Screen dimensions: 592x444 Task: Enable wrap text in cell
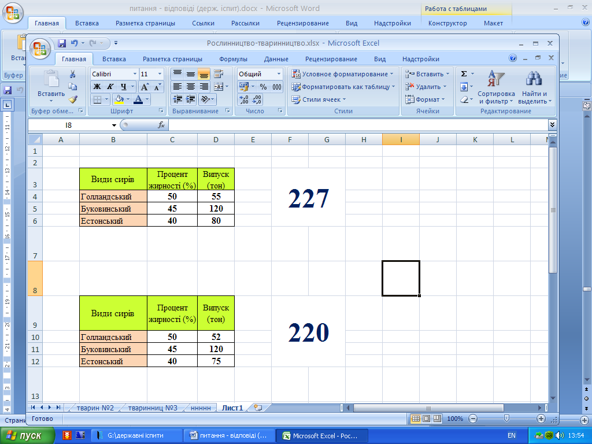coord(218,73)
